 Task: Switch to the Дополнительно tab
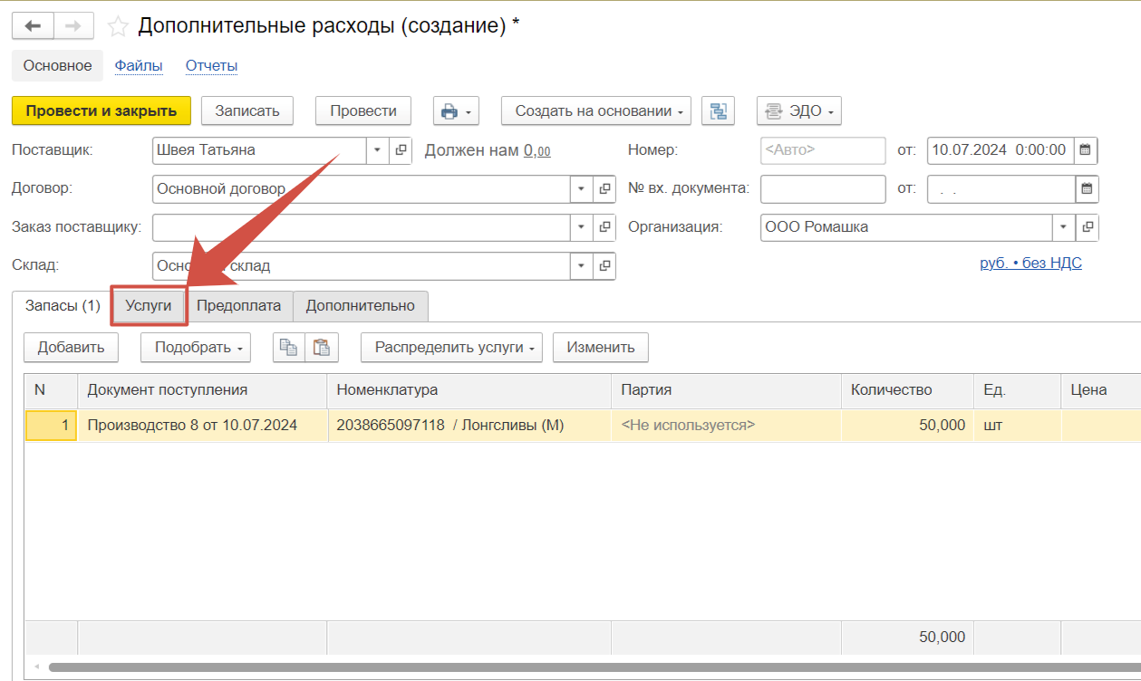click(x=360, y=306)
